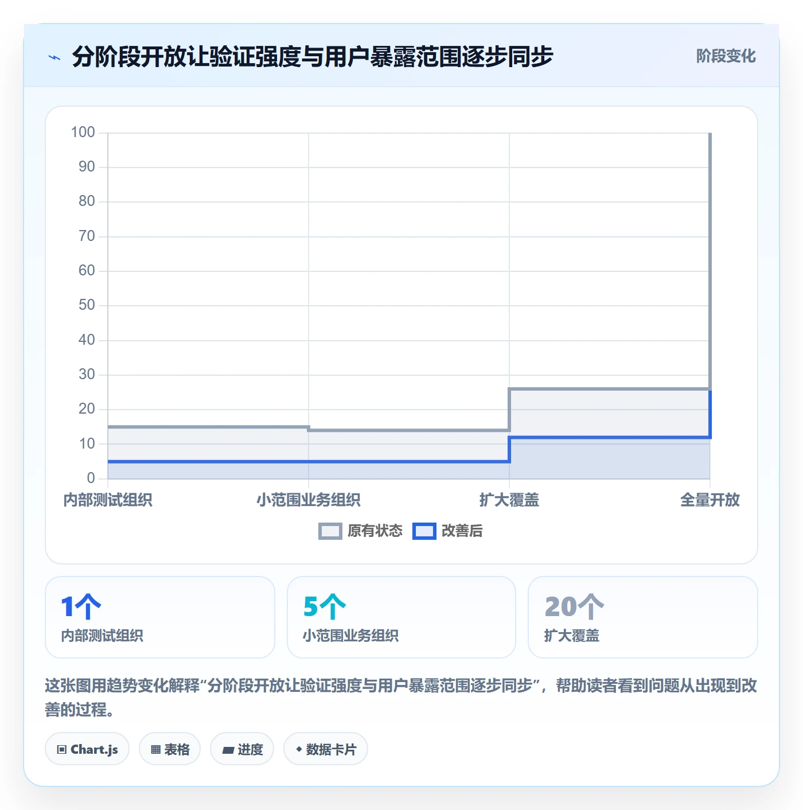Click the 0 y-axis tick value
The height and width of the screenshot is (810, 803).
(x=91, y=478)
